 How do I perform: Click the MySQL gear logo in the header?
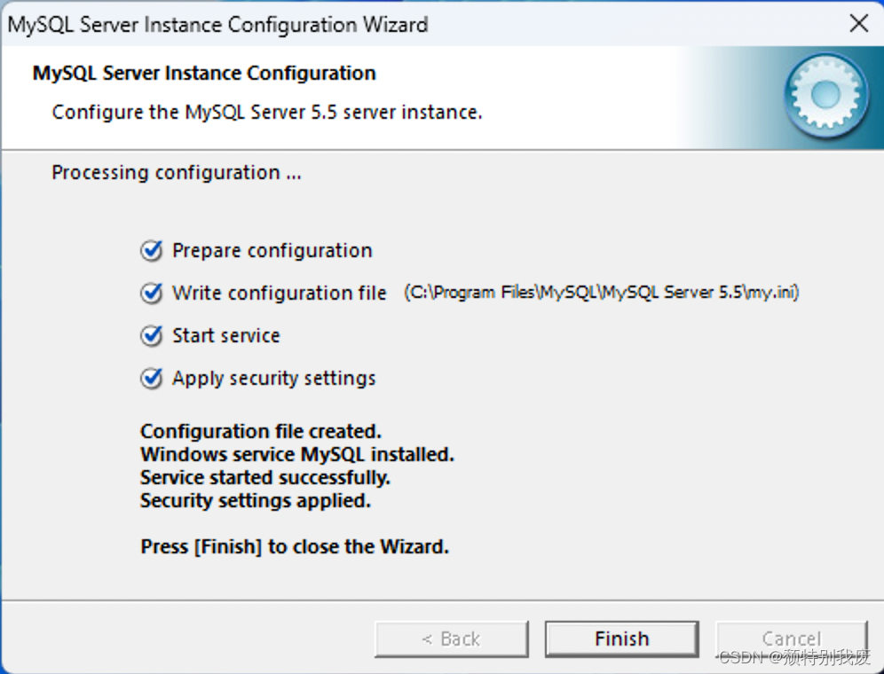825,96
